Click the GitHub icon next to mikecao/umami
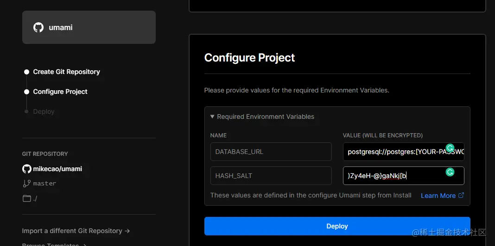 [x=27, y=169]
